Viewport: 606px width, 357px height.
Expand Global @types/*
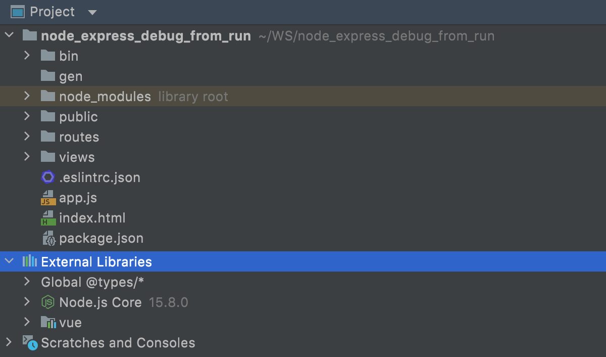26,282
